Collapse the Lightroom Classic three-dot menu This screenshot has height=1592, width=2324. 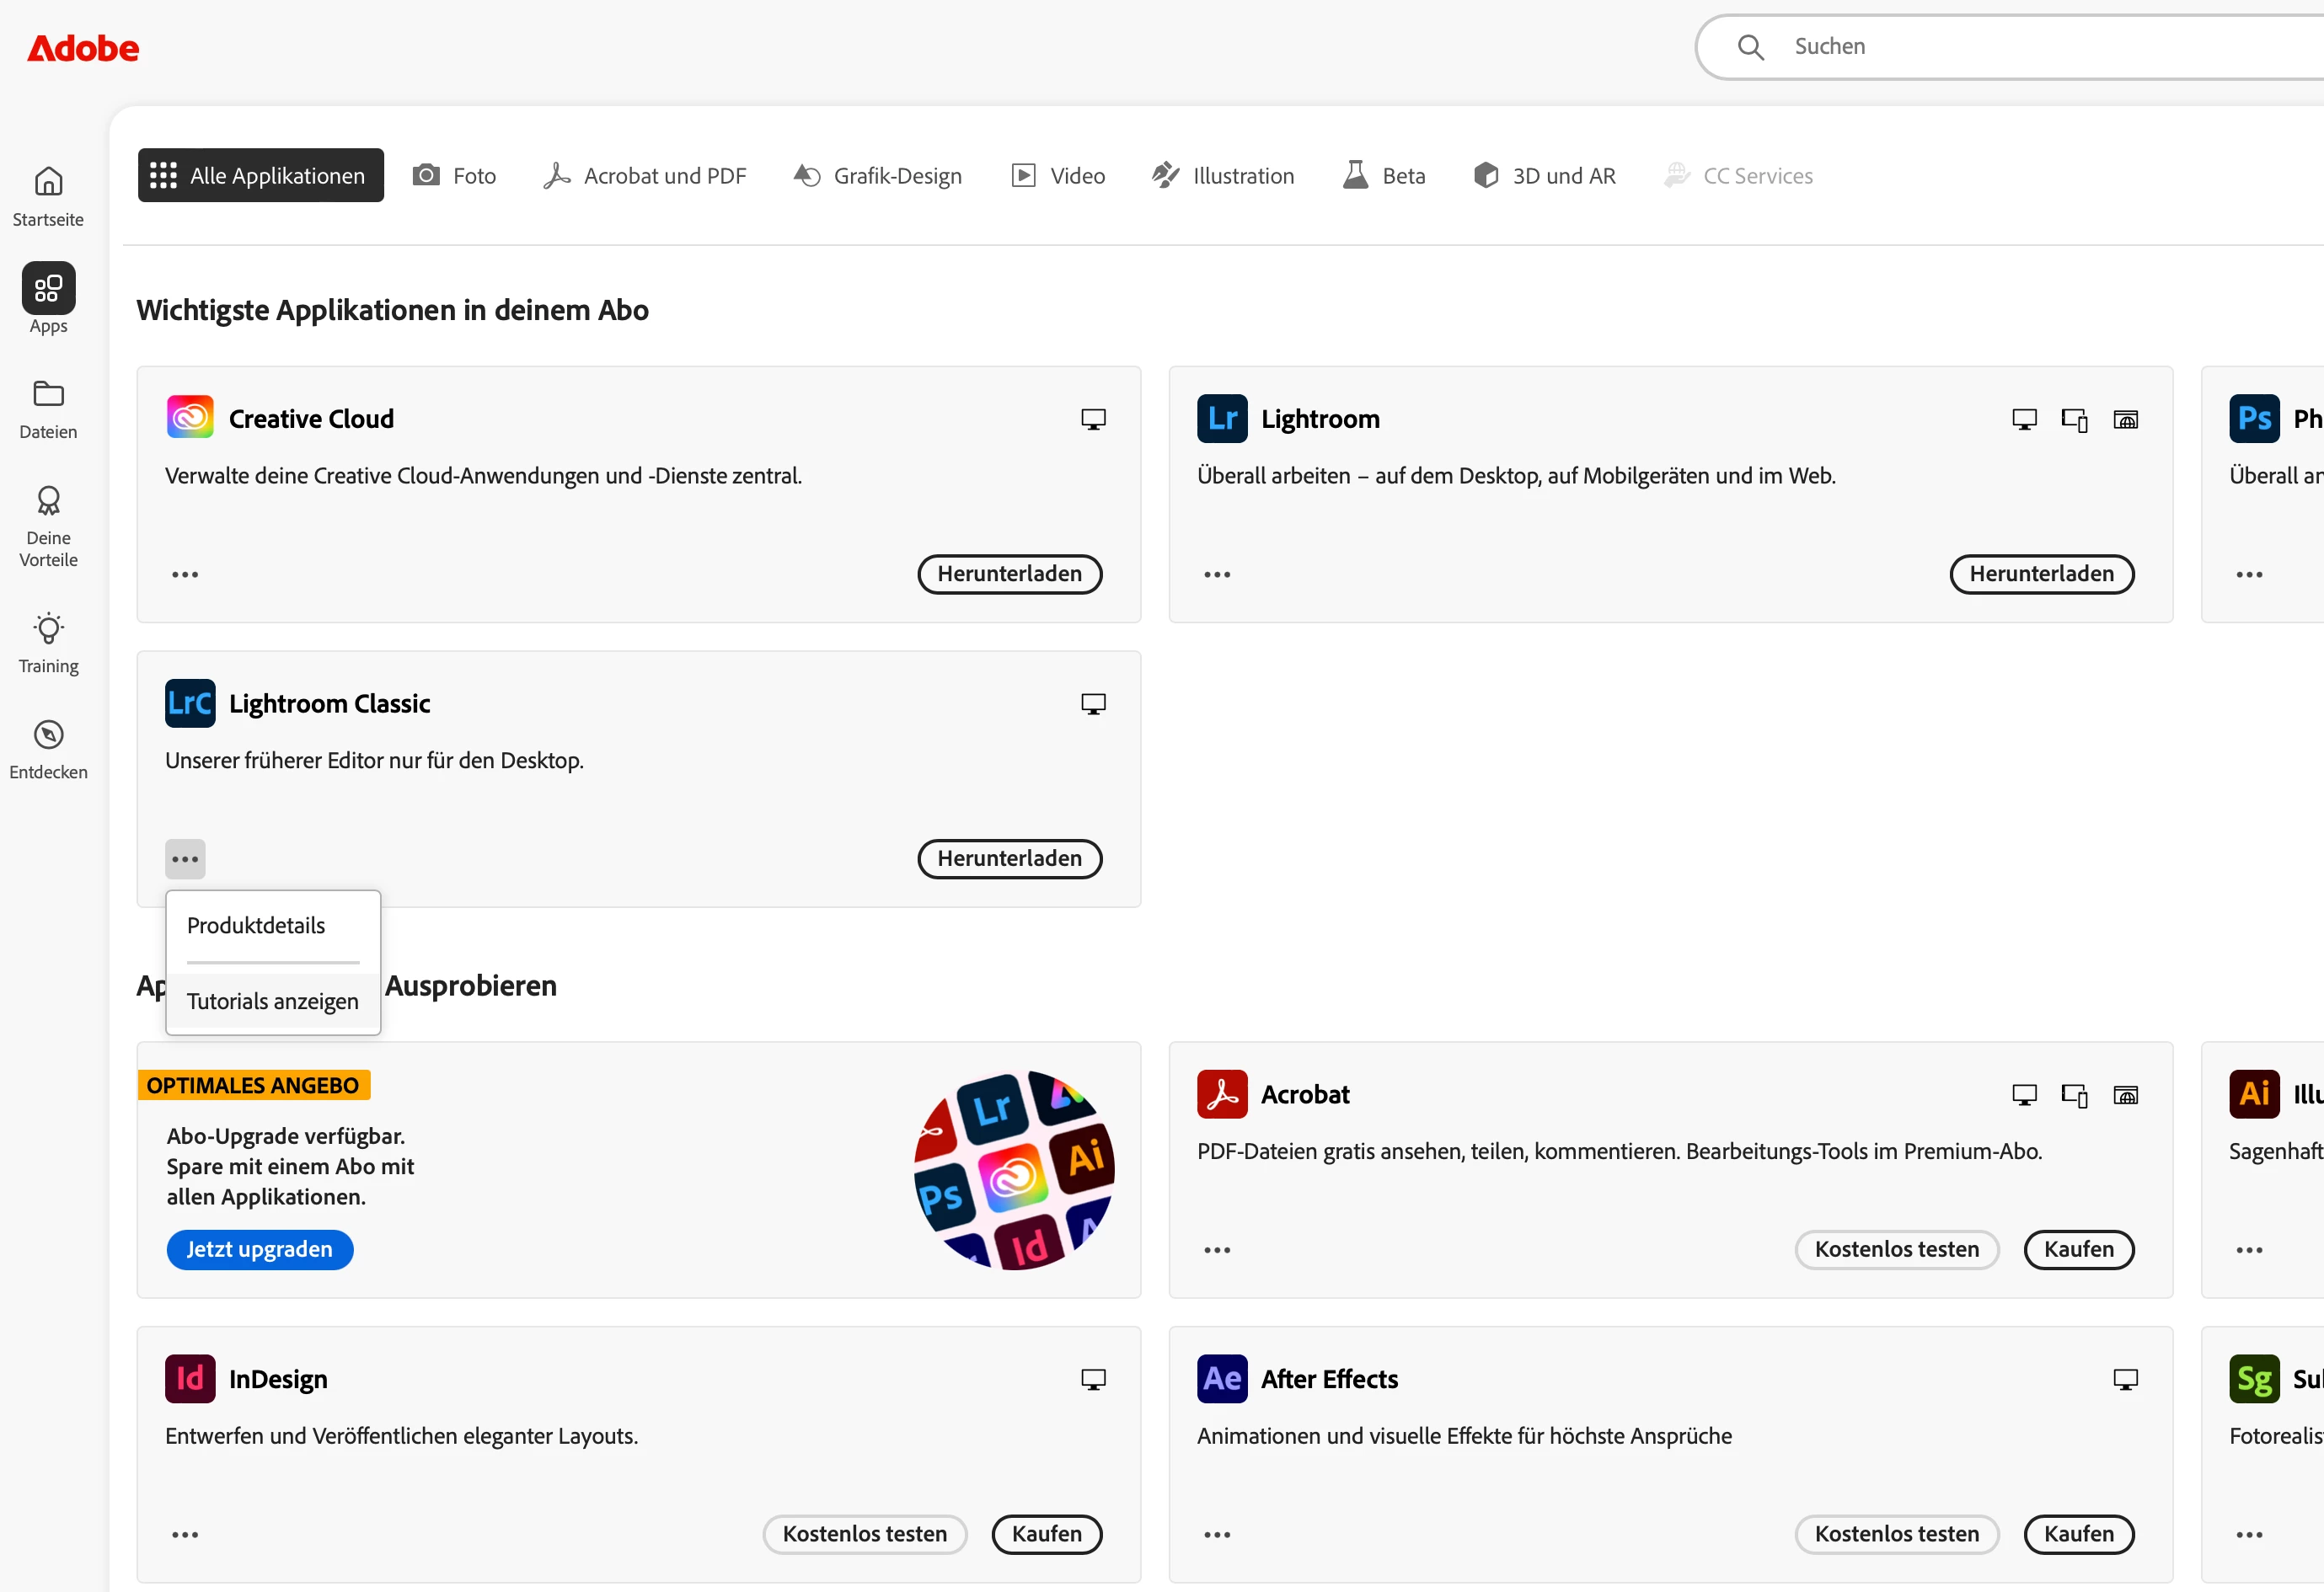pyautogui.click(x=185, y=859)
